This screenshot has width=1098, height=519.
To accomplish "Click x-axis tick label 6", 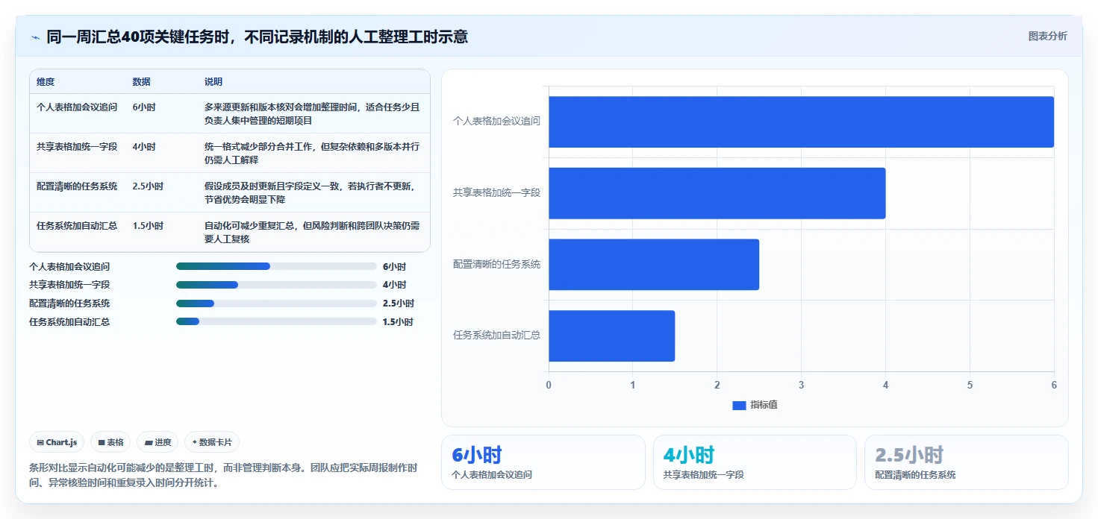I will 1054,385.
